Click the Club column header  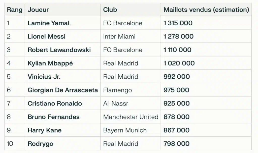point(110,10)
